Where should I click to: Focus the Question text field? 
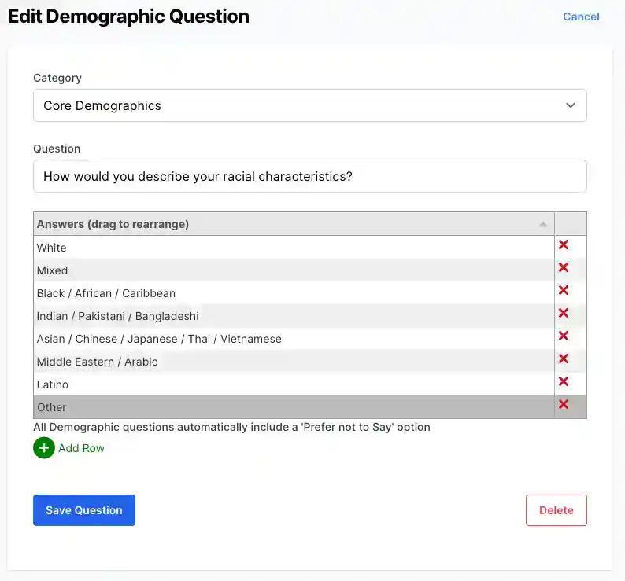[309, 176]
